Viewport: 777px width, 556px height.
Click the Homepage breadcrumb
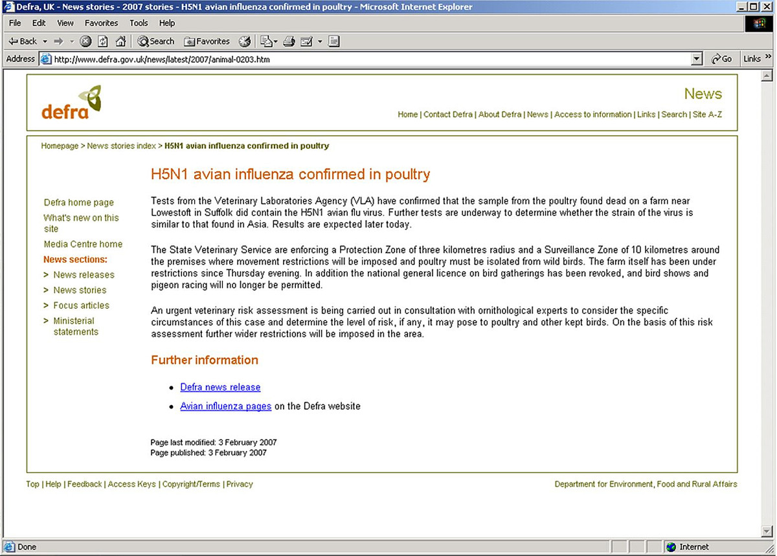tap(60, 146)
